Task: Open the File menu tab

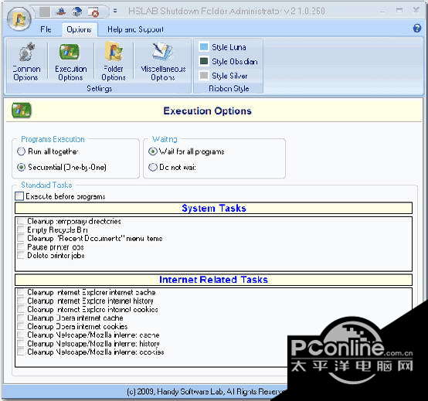Action: point(46,29)
